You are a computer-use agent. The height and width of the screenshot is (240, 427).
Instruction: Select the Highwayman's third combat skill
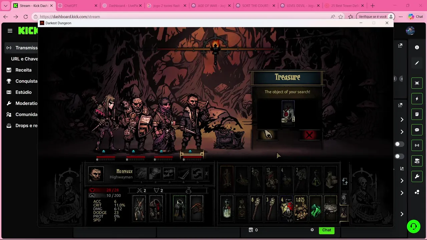pyautogui.click(x=169, y=174)
